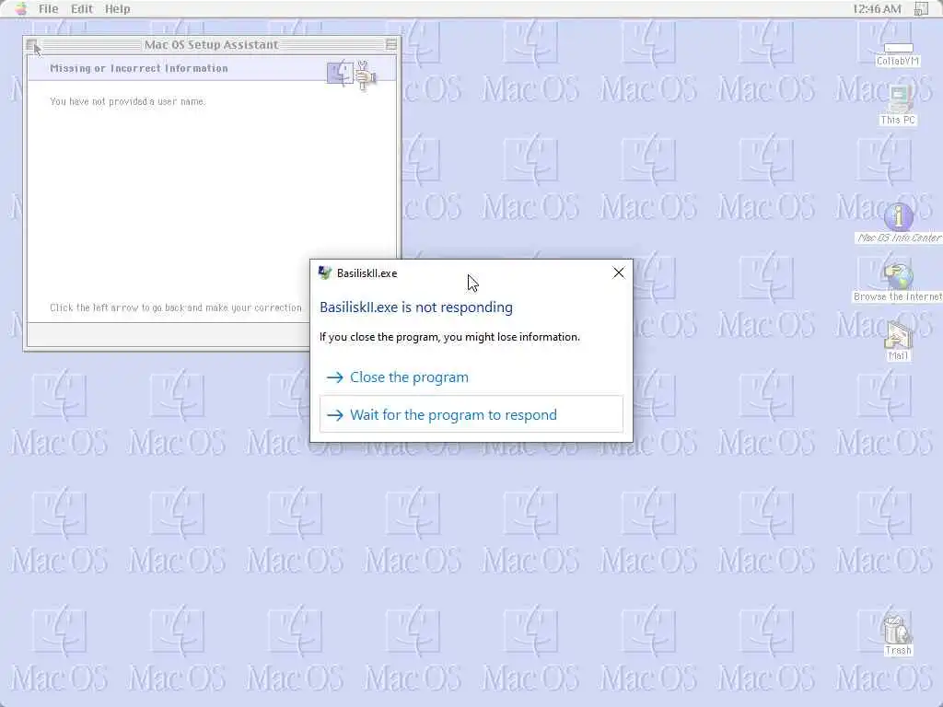Viewport: 943px width, 707px height.
Task: Click the 'BasiliskII.exe is not responding' heading
Action: 416,307
